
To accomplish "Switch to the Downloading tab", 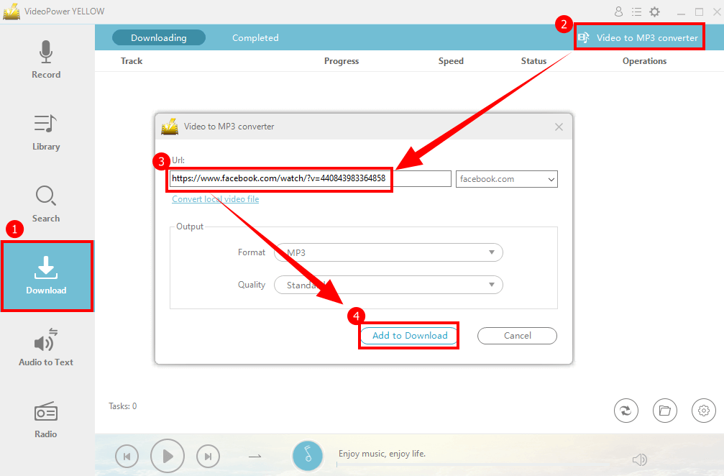I will (x=159, y=38).
